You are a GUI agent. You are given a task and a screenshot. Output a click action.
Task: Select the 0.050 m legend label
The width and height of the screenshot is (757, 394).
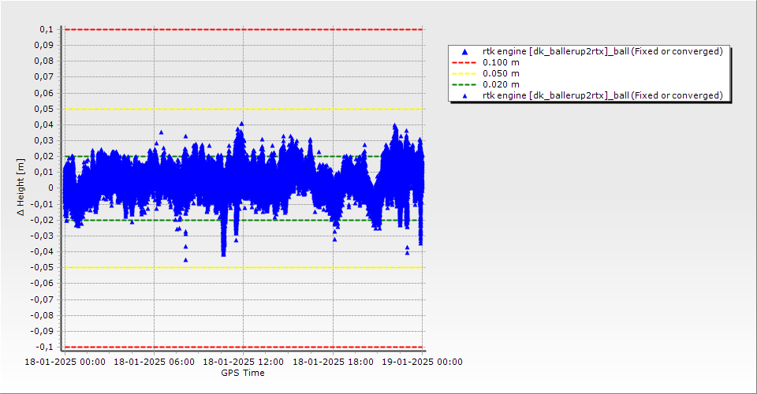pyautogui.click(x=501, y=73)
